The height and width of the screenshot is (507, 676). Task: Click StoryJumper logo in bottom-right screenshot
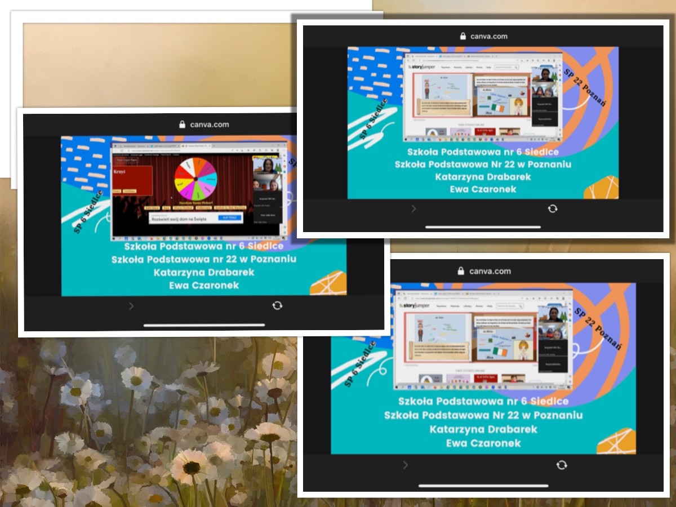[x=414, y=305]
